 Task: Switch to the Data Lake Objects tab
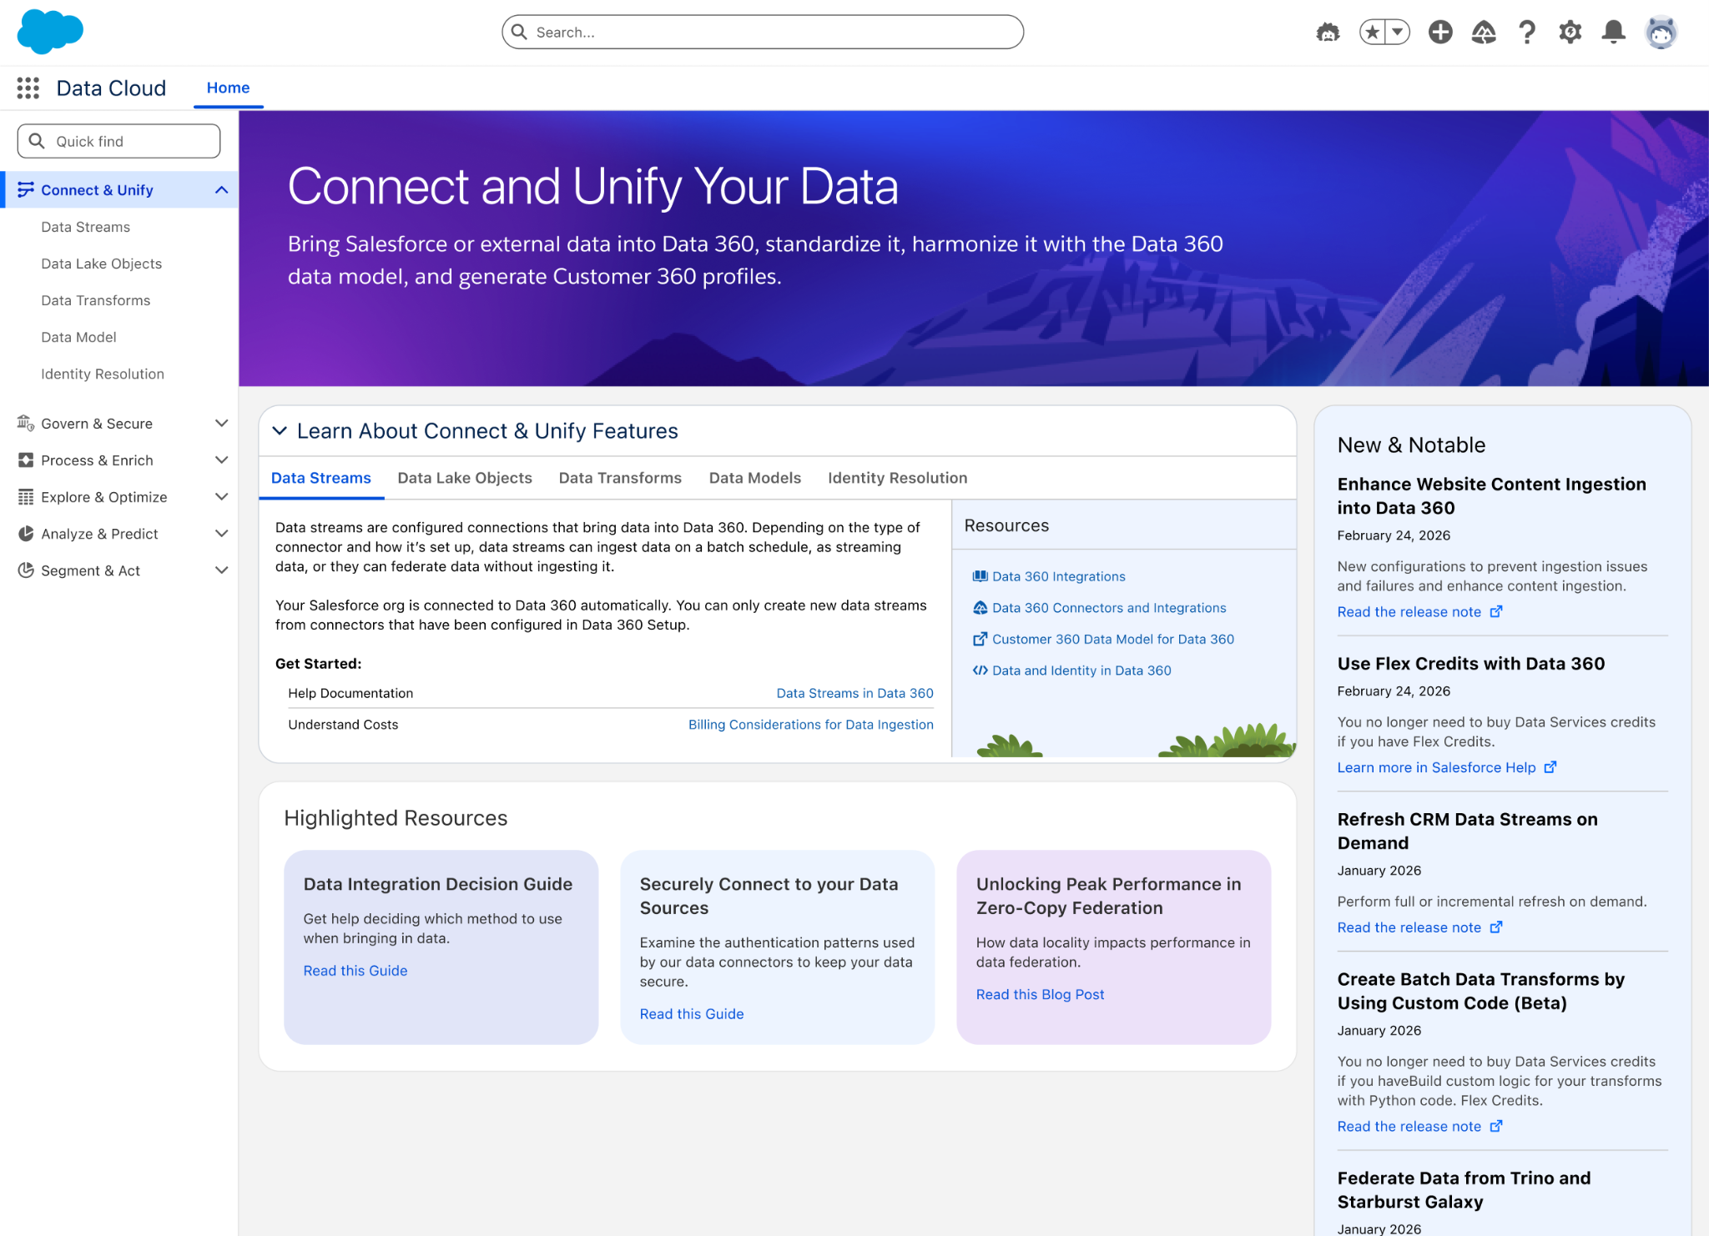point(465,478)
